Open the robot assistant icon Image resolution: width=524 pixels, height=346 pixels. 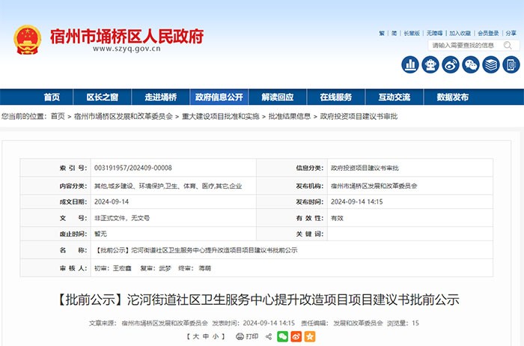pos(430,64)
